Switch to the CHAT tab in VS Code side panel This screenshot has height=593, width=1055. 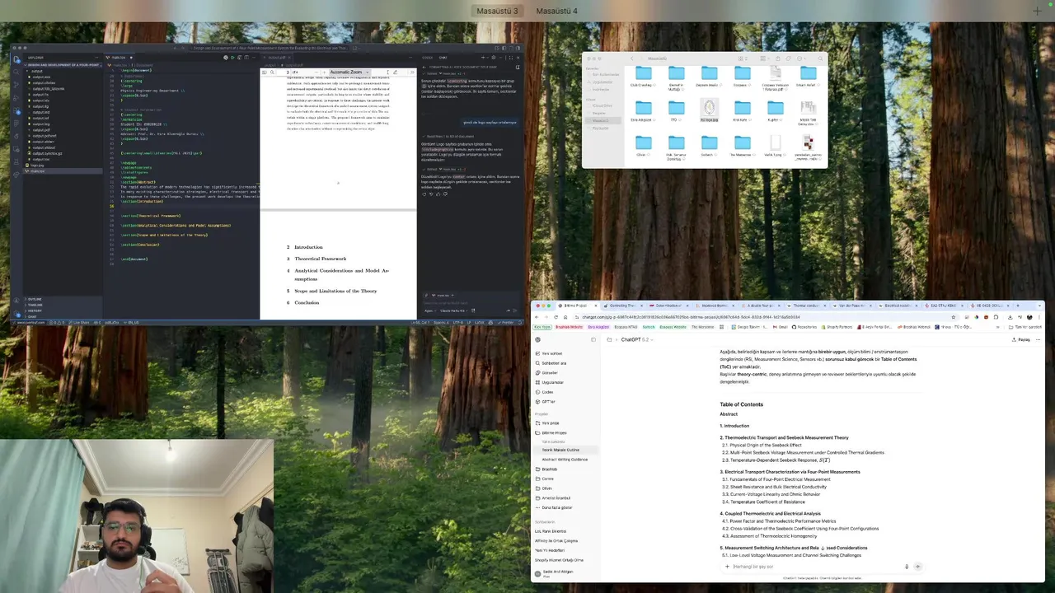tap(443, 58)
